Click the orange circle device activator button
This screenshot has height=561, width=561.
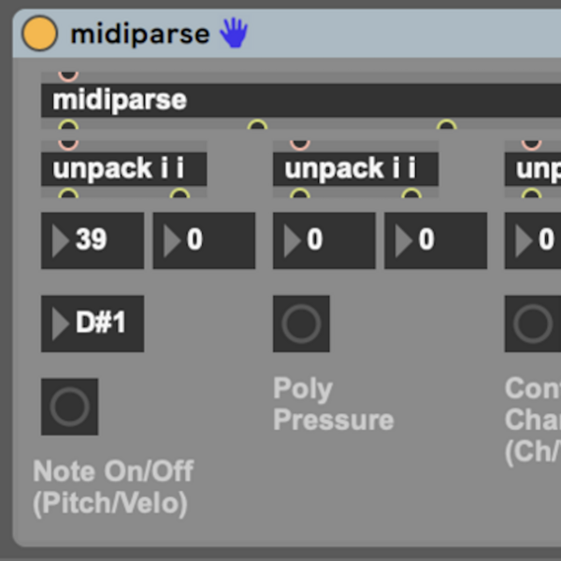click(x=39, y=34)
